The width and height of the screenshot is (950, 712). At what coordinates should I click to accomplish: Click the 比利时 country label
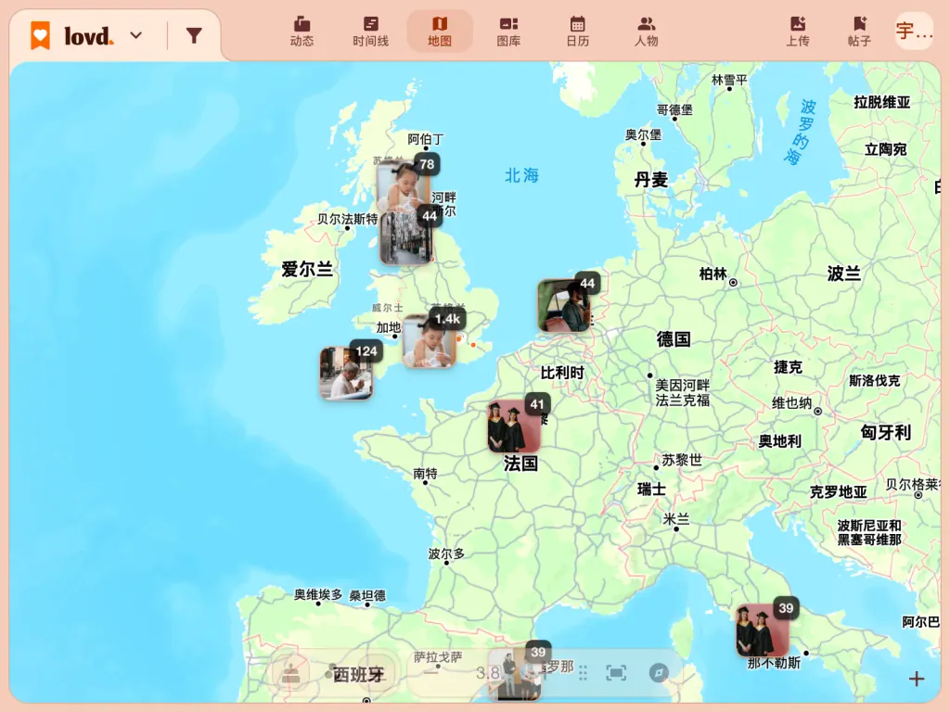pyautogui.click(x=562, y=373)
